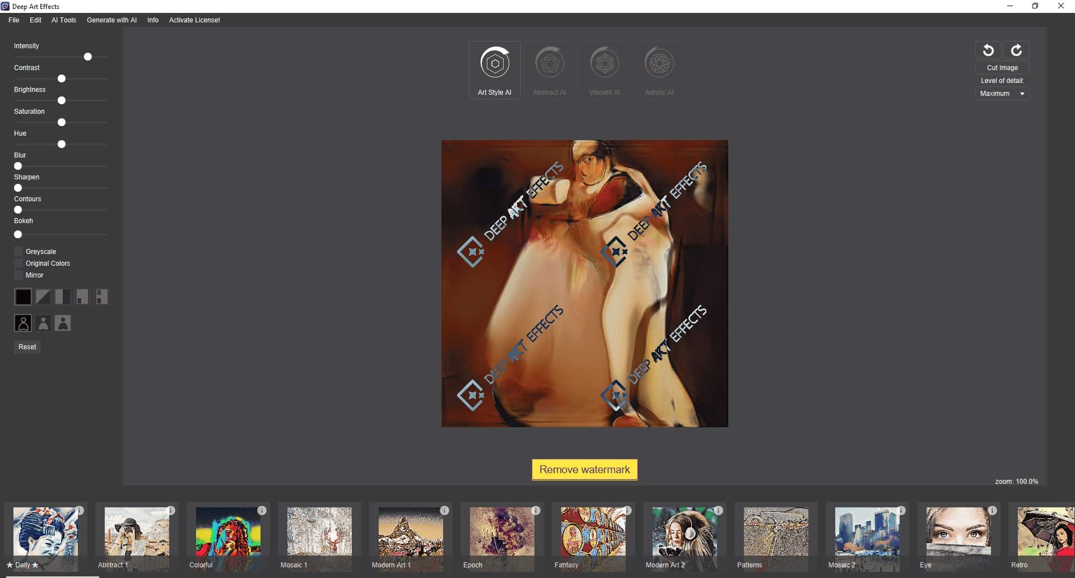The image size is (1075, 578).
Task: Click the redo arrow icon
Action: [x=1016, y=50]
